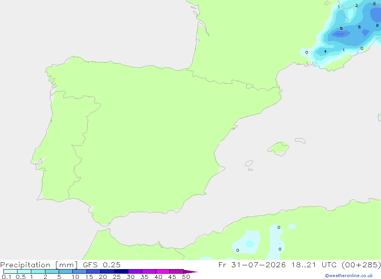Image resolution: width=381 pixels, height=279 pixels.
Task: Click legend scale label "0.5"
Action: (x=21, y=277)
